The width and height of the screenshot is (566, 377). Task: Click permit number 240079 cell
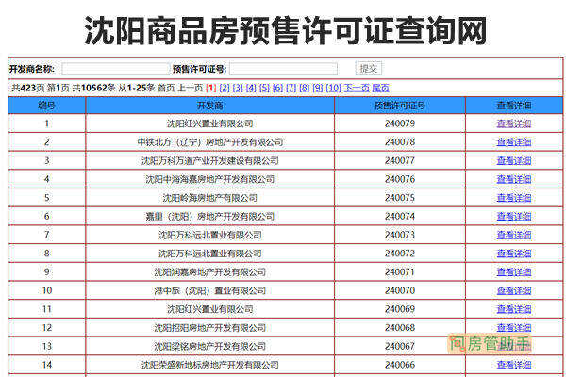coord(400,123)
